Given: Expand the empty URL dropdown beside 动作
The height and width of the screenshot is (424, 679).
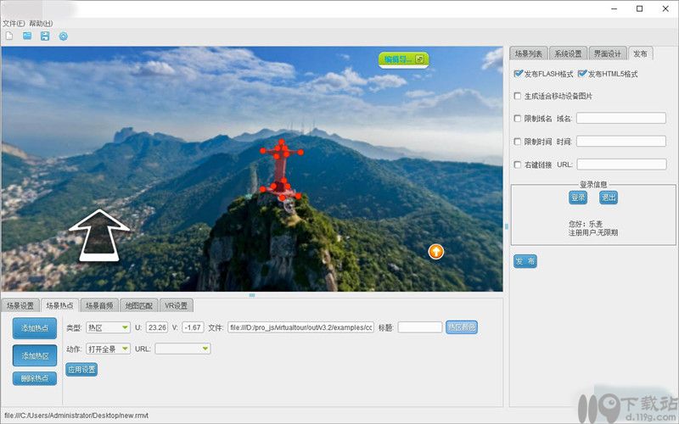Looking at the screenshot, I should [182, 349].
